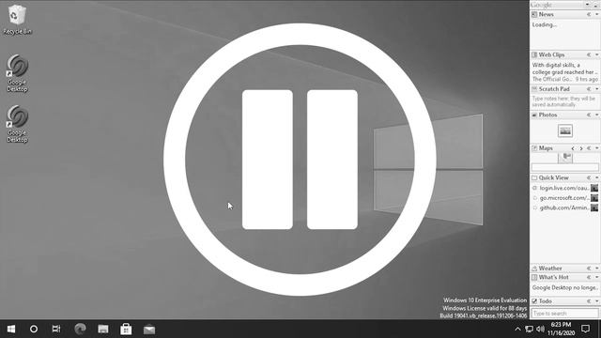Open the Action Center notifications icon

585,329
